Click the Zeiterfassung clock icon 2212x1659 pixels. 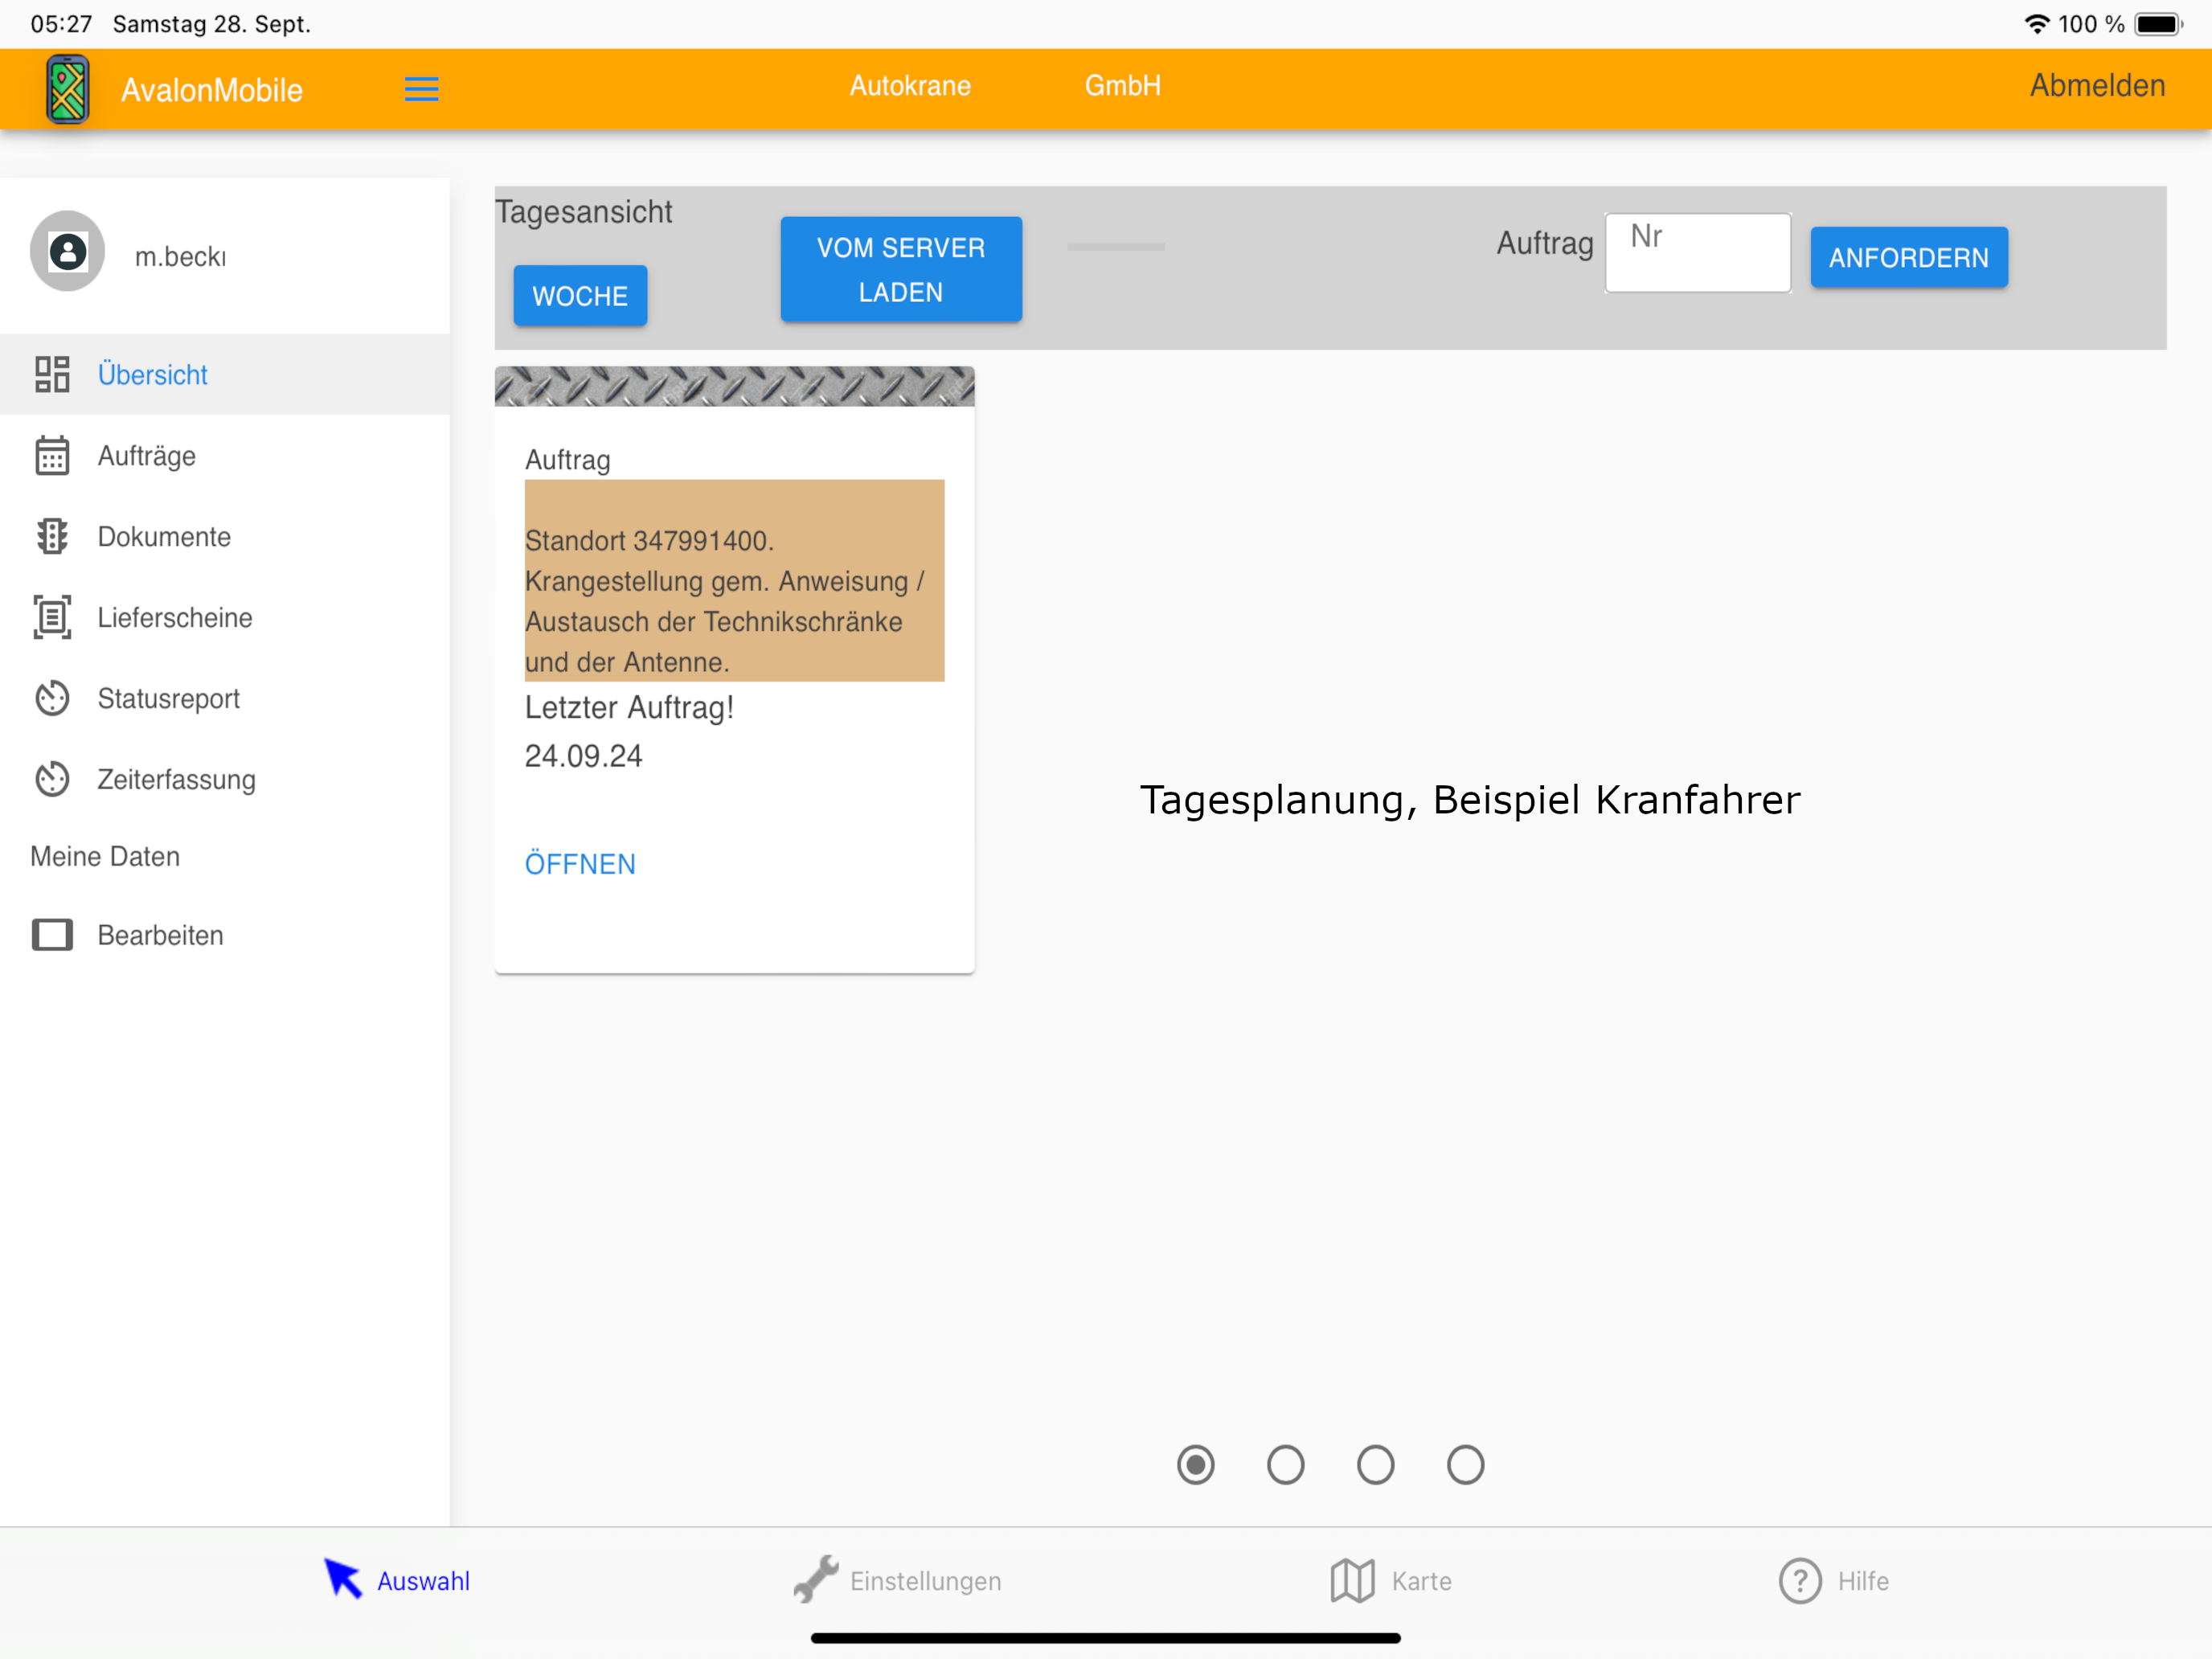(52, 779)
